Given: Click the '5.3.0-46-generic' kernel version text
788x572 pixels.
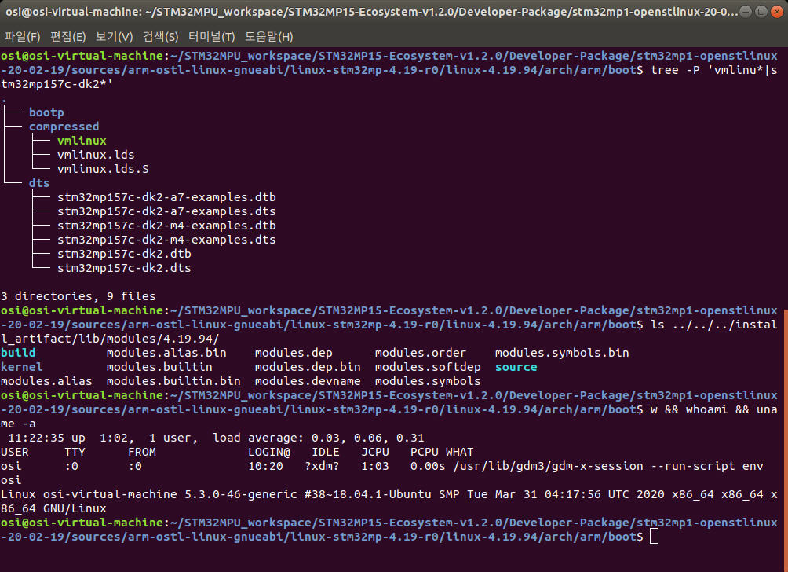Looking at the screenshot, I should click(241, 494).
